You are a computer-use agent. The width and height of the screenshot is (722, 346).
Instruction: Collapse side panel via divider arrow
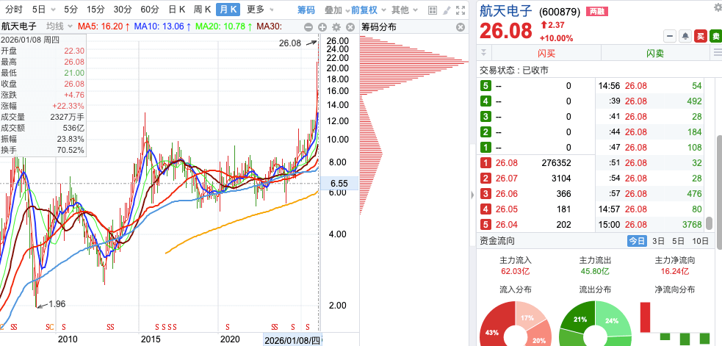[472, 195]
